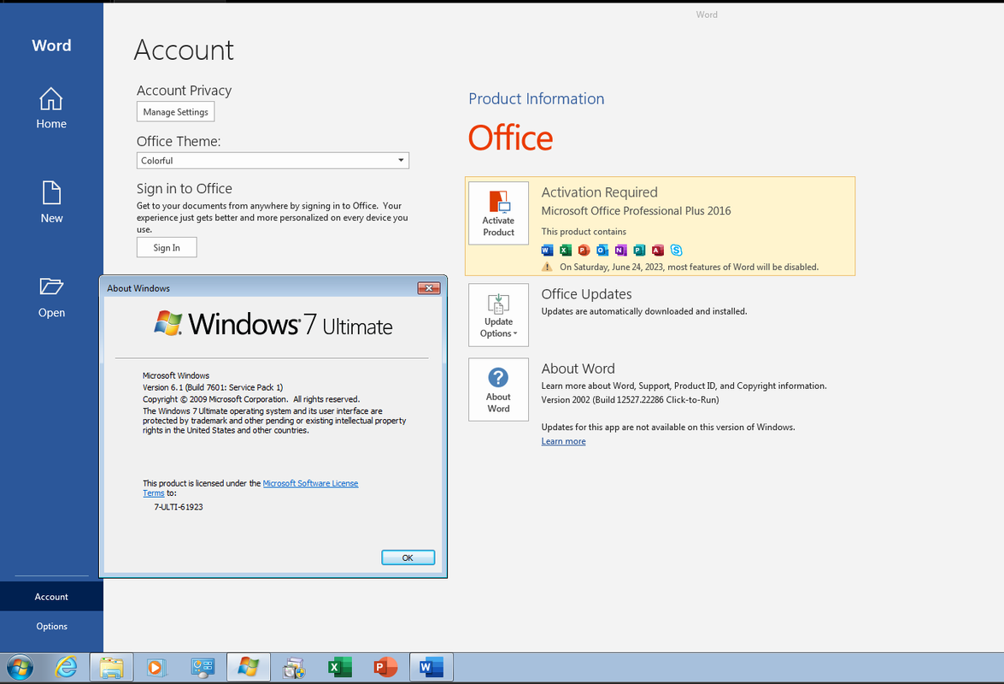The width and height of the screenshot is (1004, 684).
Task: Click the About Word button
Action: [498, 389]
